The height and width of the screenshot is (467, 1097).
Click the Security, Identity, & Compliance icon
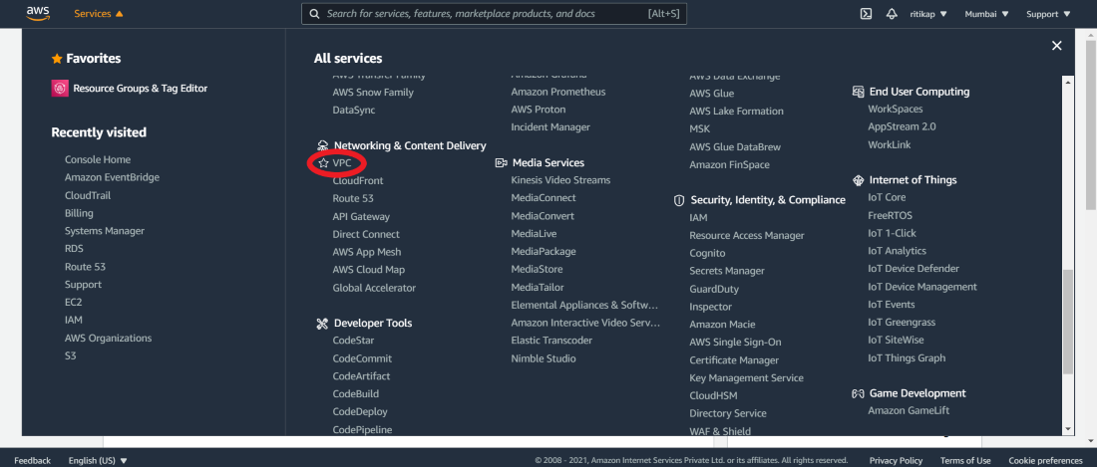pos(678,200)
